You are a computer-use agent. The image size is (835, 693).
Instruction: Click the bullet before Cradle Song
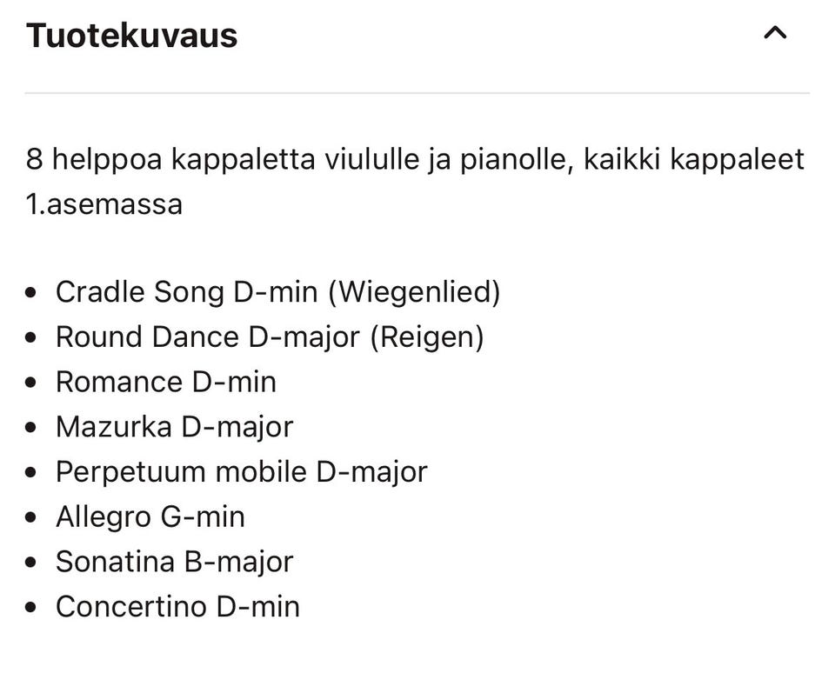point(32,293)
